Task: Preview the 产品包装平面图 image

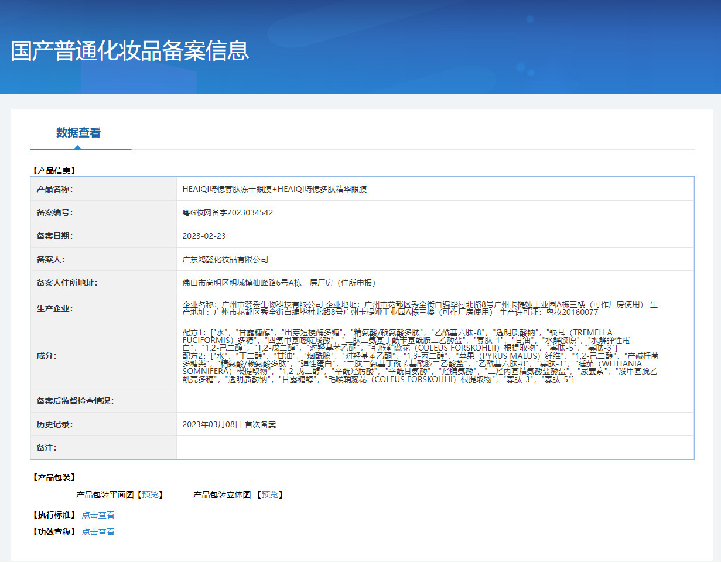Action: point(150,495)
